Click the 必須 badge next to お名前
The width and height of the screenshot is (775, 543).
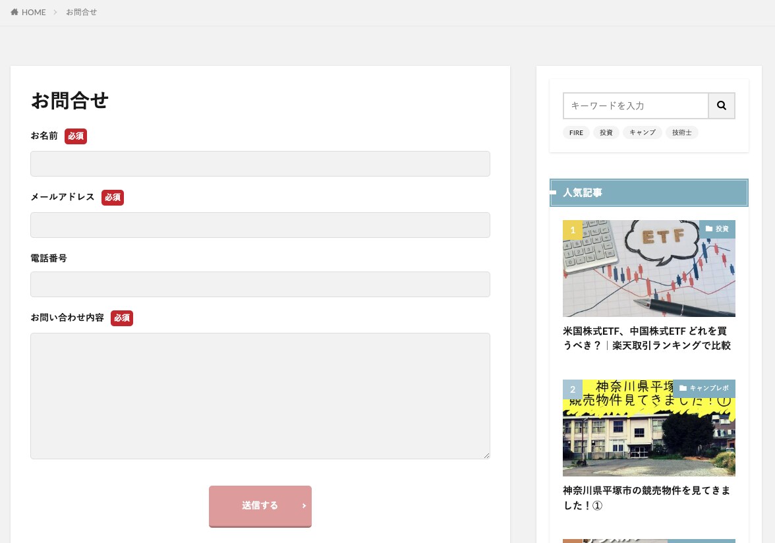(76, 136)
